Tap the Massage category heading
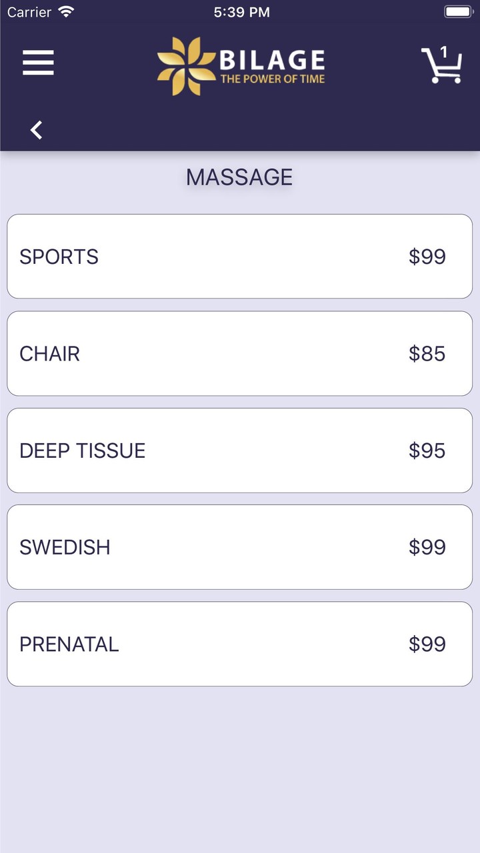This screenshot has width=480, height=853. [239, 177]
